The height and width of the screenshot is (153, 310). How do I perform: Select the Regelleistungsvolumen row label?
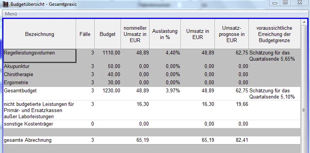click(29, 53)
